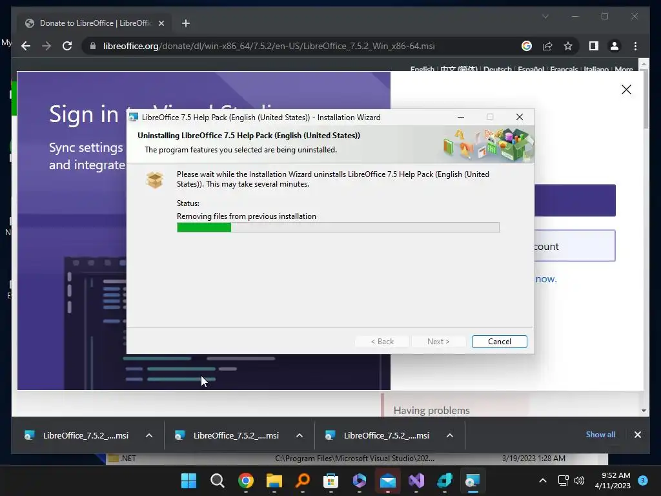Open Chrome from taskbar
This screenshot has width=661, height=496.
tap(246, 480)
